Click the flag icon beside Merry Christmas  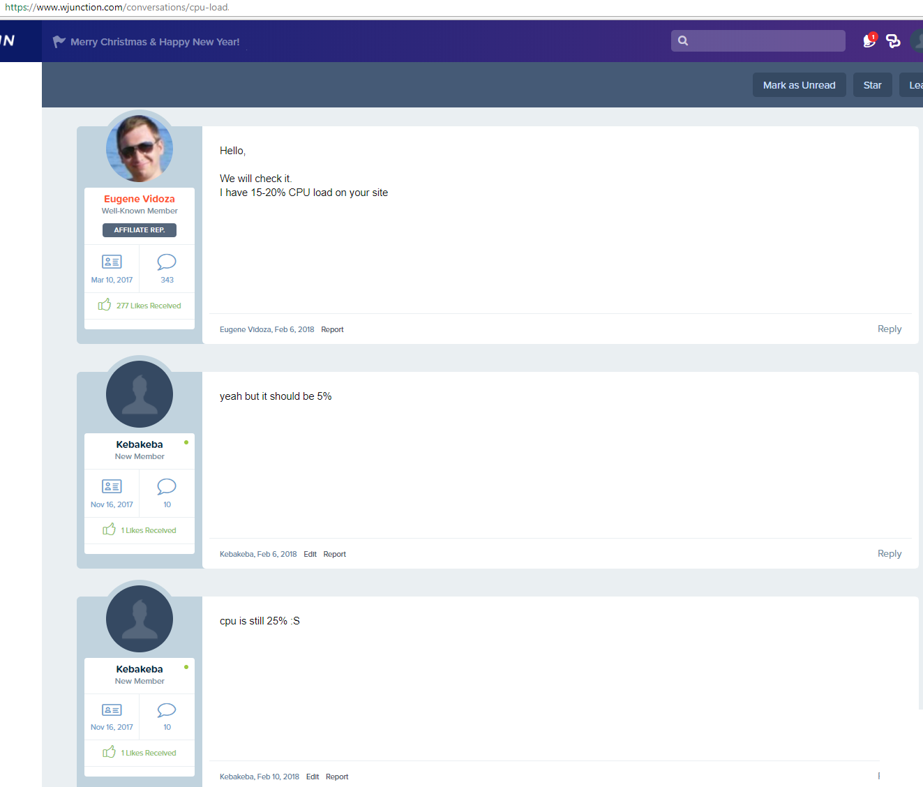[59, 42]
